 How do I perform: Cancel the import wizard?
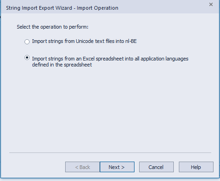(156, 167)
